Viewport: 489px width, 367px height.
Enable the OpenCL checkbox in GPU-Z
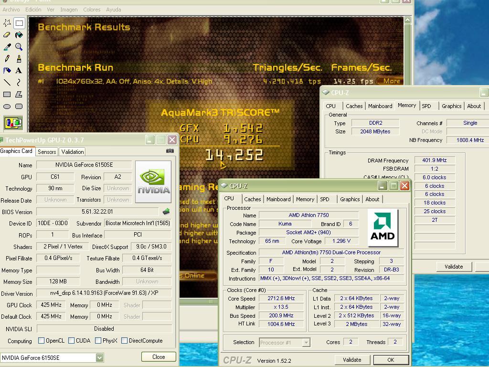pos(41,340)
